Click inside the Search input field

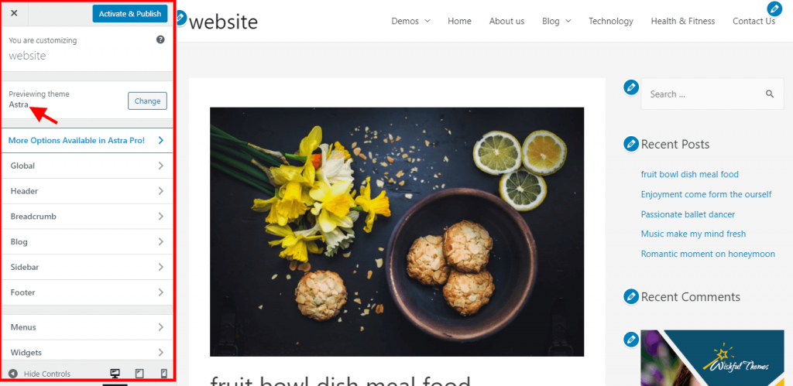[703, 94]
